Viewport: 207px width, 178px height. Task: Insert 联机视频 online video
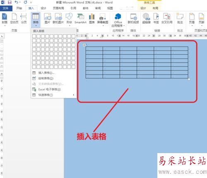pyautogui.click(x=133, y=19)
